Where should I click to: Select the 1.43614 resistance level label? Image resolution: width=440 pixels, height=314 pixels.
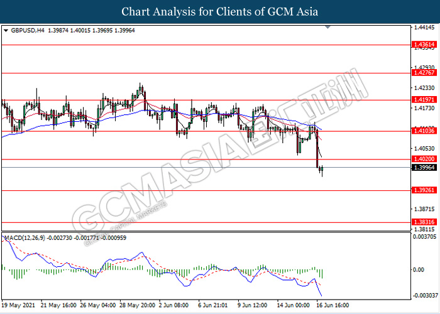coord(424,45)
